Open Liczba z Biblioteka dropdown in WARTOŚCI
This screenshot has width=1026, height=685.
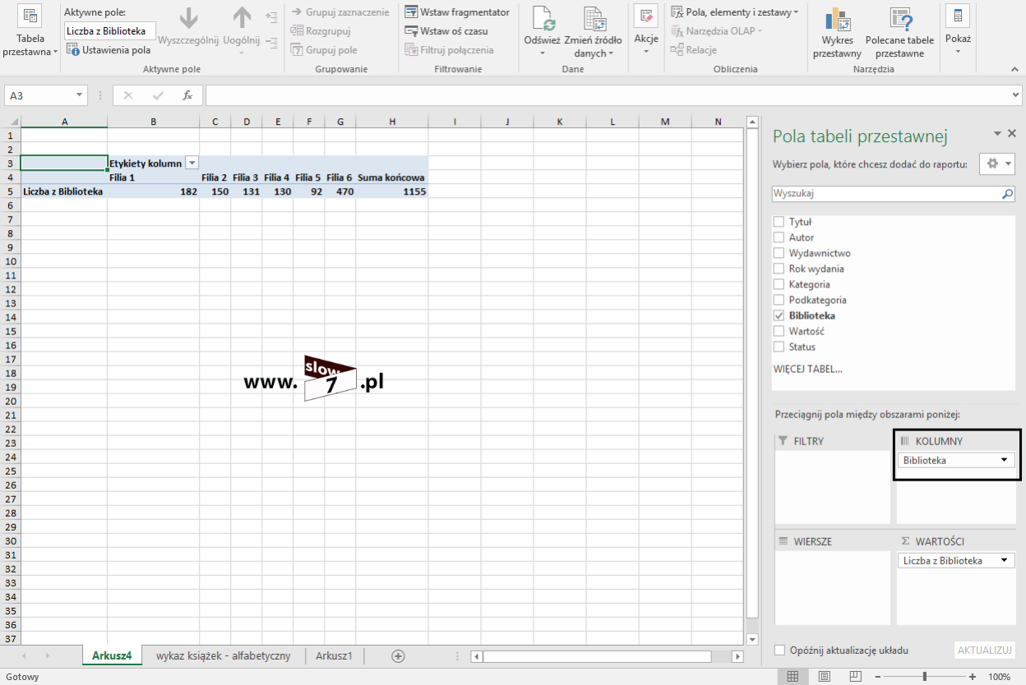click(x=1004, y=560)
